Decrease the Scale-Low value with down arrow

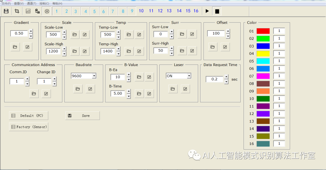pos(64,37)
